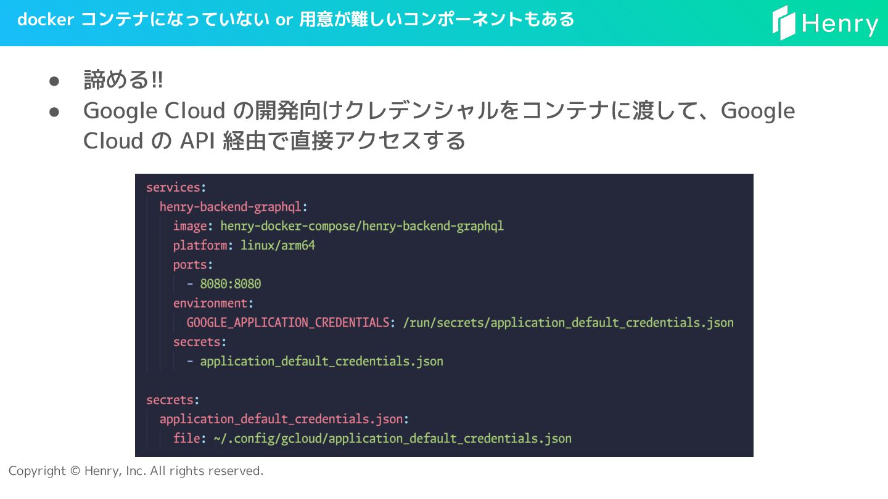Click the bullet line starting 'Google Cloud の開発向け'
Viewport: 888px width, 499px height.
coord(439,111)
